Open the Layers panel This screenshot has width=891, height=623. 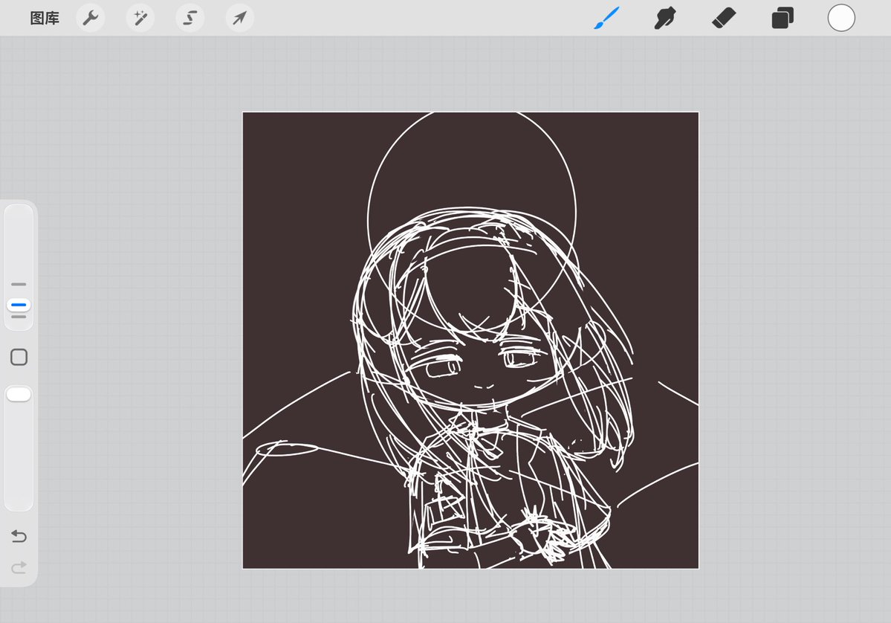coord(783,18)
